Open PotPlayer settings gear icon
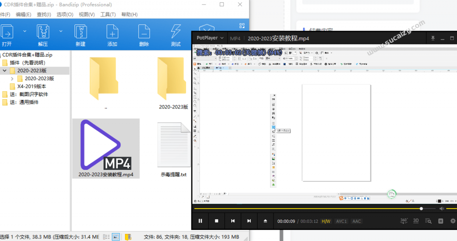The width and height of the screenshot is (457, 241). pyautogui.click(x=453, y=221)
